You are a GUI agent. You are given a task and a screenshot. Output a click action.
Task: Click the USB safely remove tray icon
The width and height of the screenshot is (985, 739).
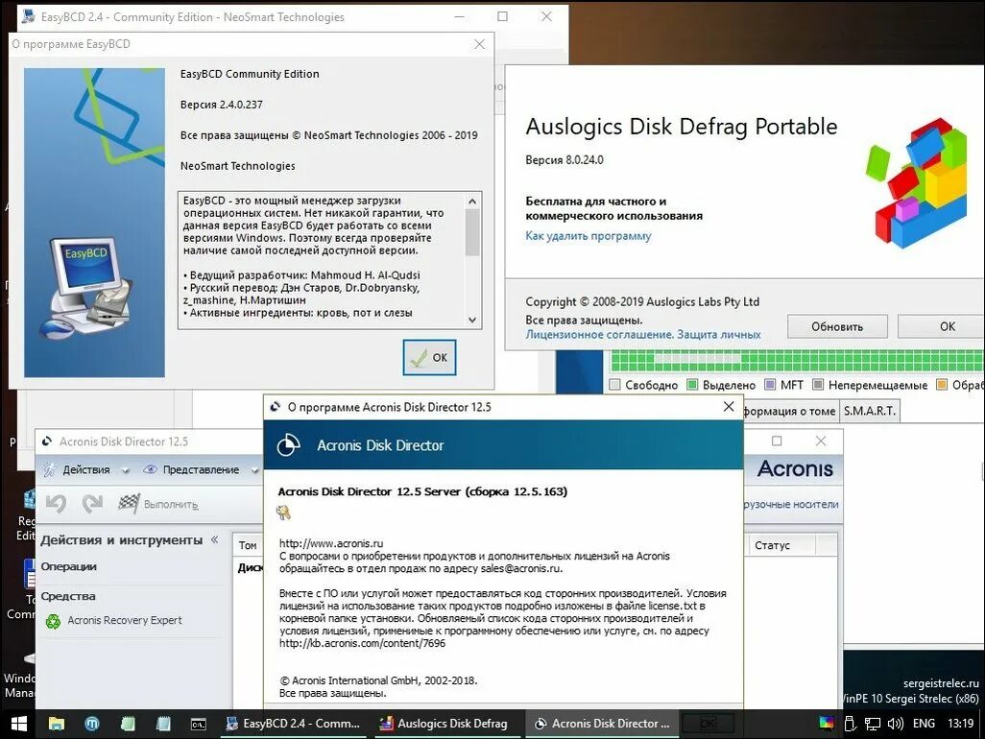850,724
